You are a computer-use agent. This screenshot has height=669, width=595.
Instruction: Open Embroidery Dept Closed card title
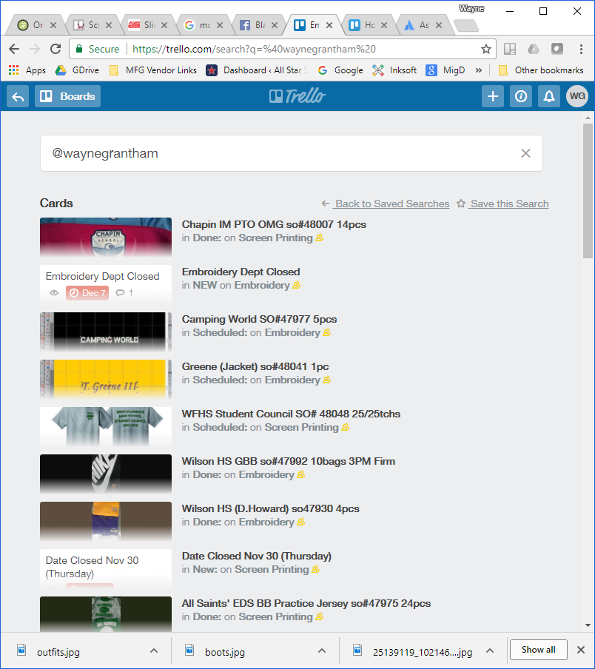pyautogui.click(x=241, y=272)
